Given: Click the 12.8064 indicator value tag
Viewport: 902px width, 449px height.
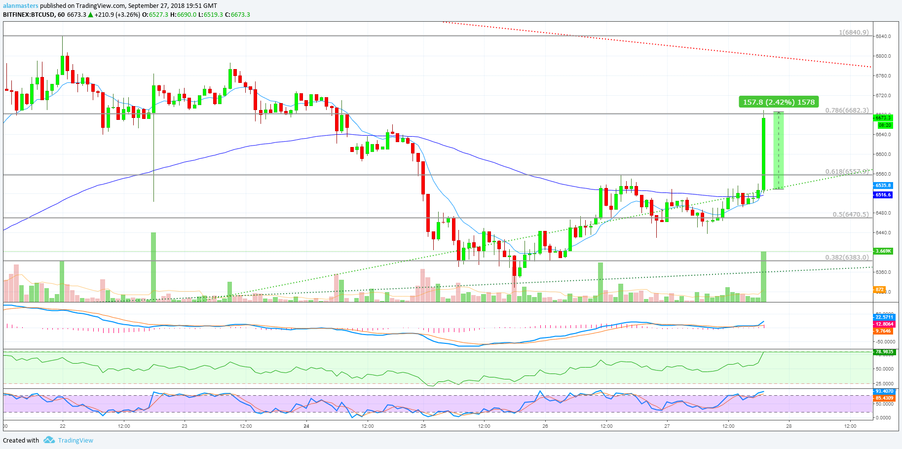Looking at the screenshot, I should [884, 324].
